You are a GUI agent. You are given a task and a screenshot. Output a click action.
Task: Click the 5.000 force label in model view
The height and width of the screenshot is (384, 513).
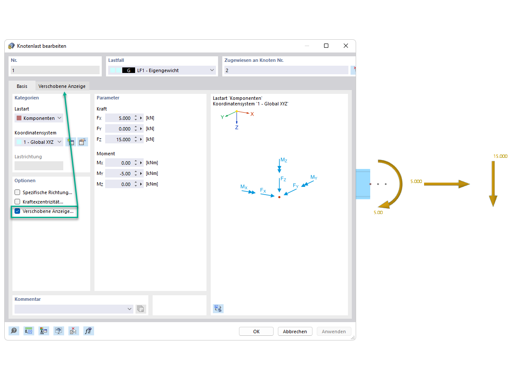[416, 181]
